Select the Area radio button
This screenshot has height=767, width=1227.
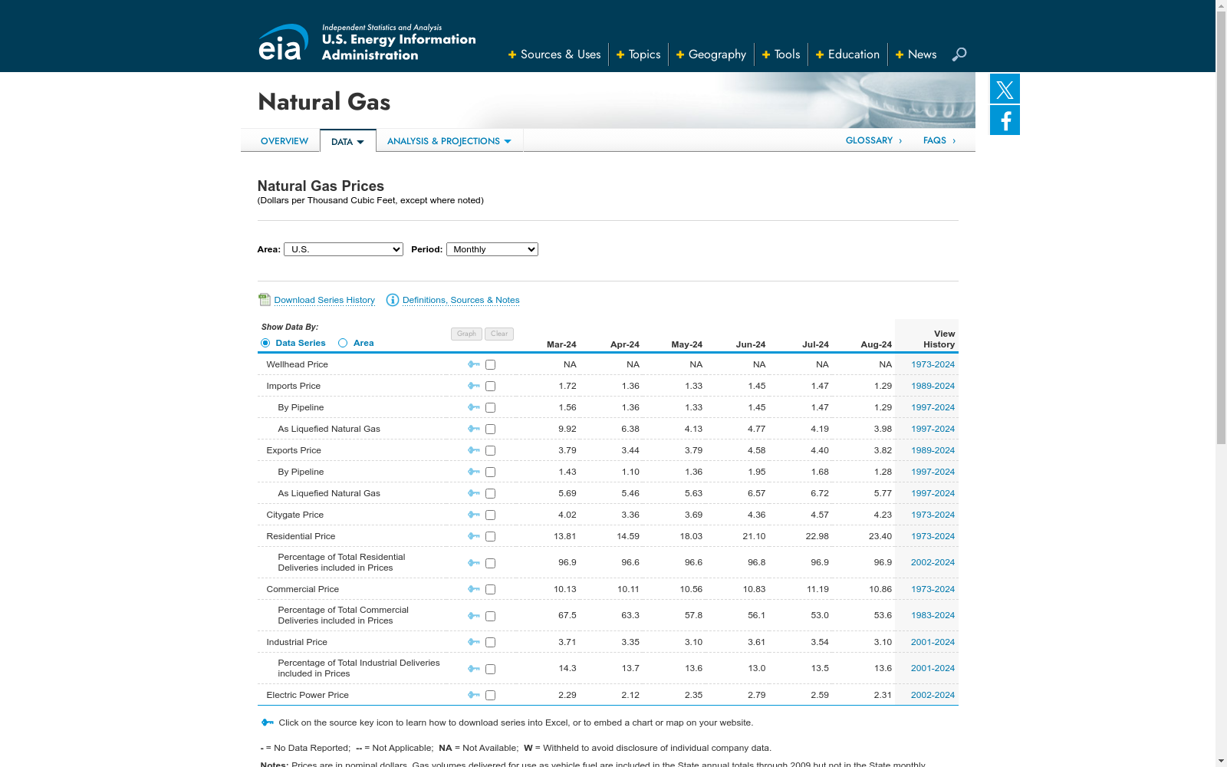[x=343, y=343]
